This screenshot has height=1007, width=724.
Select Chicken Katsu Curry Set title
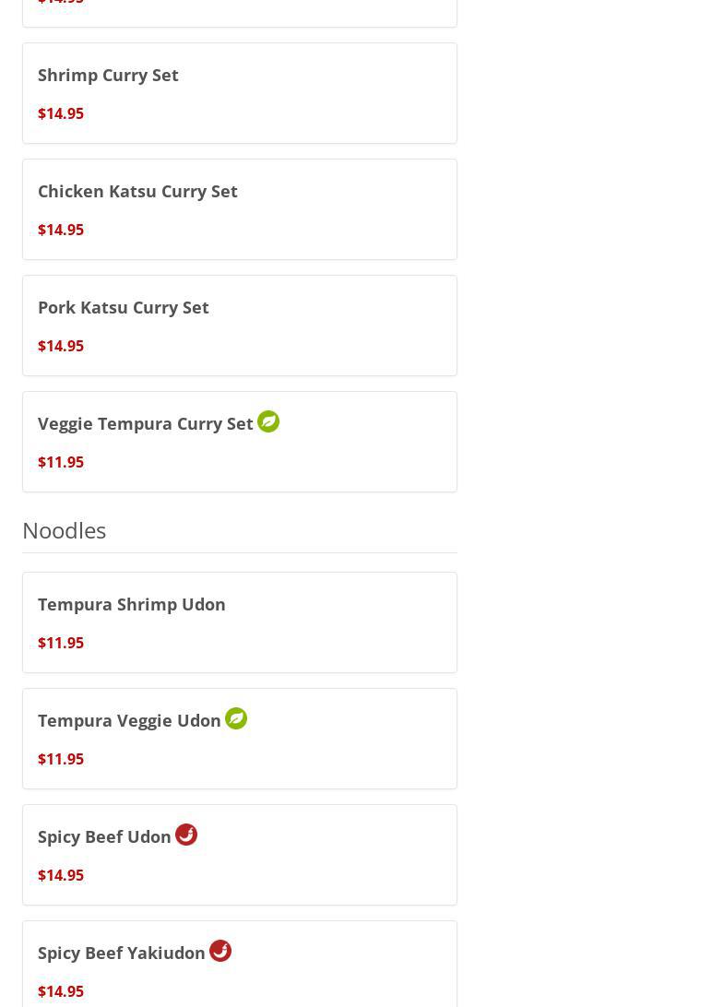(137, 191)
